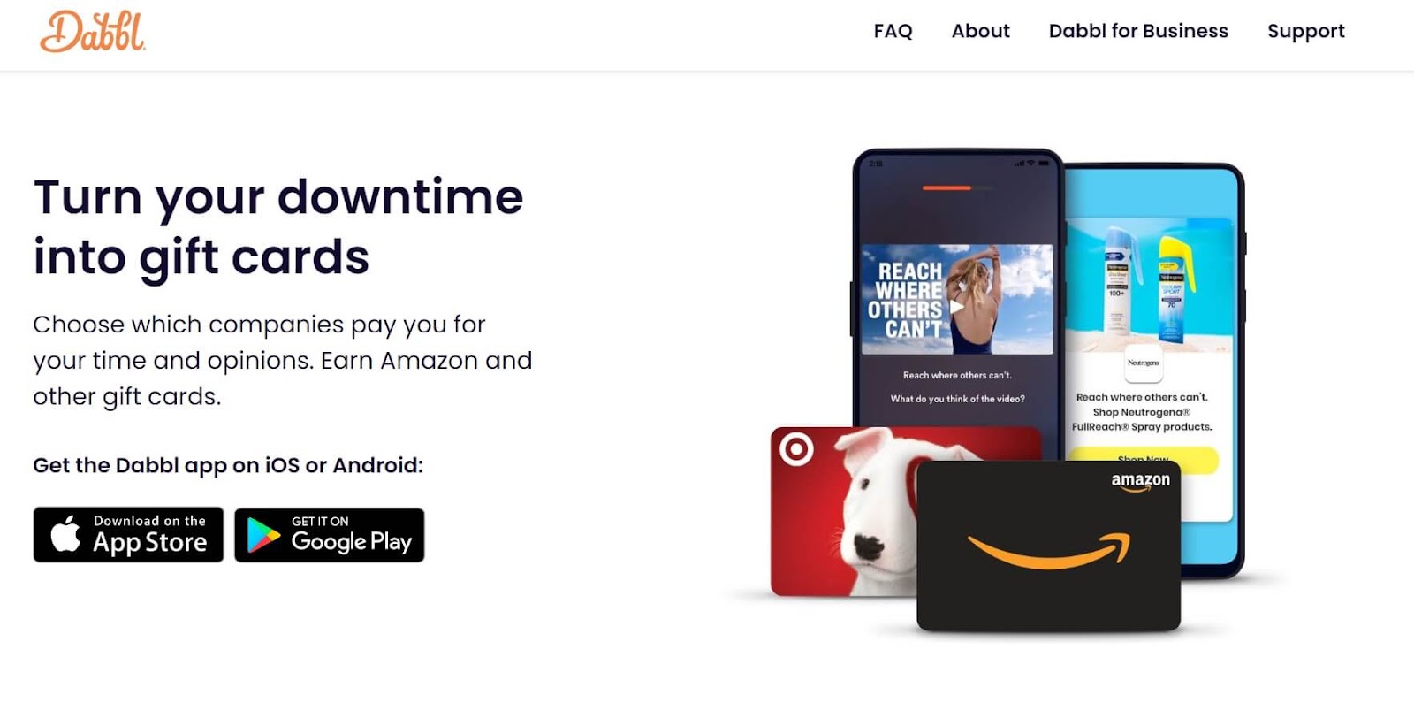The width and height of the screenshot is (1414, 703).
Task: Click the amazon wordmark on black card
Action: [1140, 481]
